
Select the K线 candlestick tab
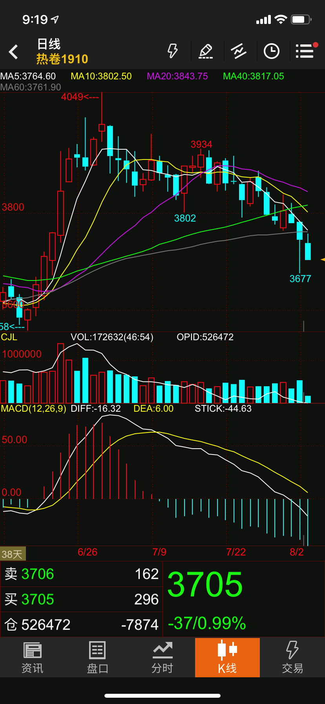227,657
